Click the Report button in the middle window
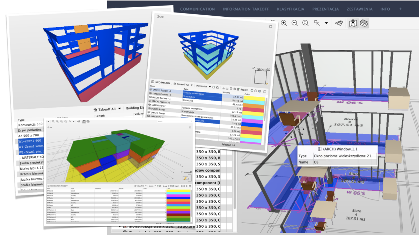 coord(244,89)
